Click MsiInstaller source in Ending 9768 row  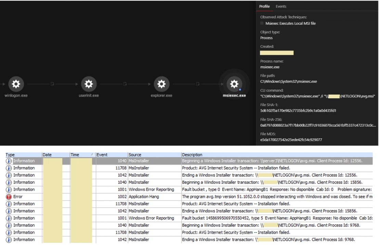click(139, 240)
